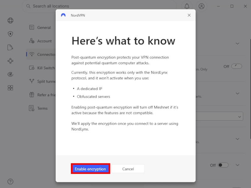This screenshot has width=251, height=188.
Task: Toggle the upper Off switch in settings
Action: 237,66
